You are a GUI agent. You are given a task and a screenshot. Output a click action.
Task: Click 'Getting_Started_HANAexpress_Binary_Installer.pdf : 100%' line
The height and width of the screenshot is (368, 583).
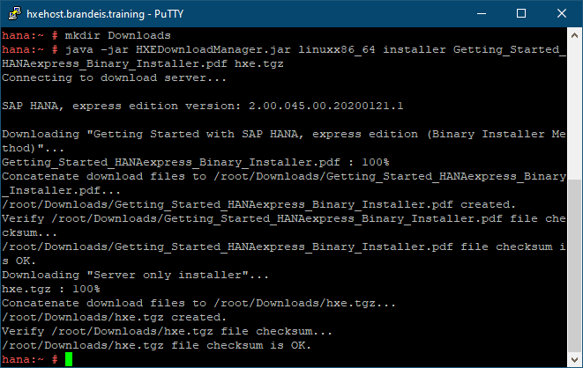pos(196,163)
